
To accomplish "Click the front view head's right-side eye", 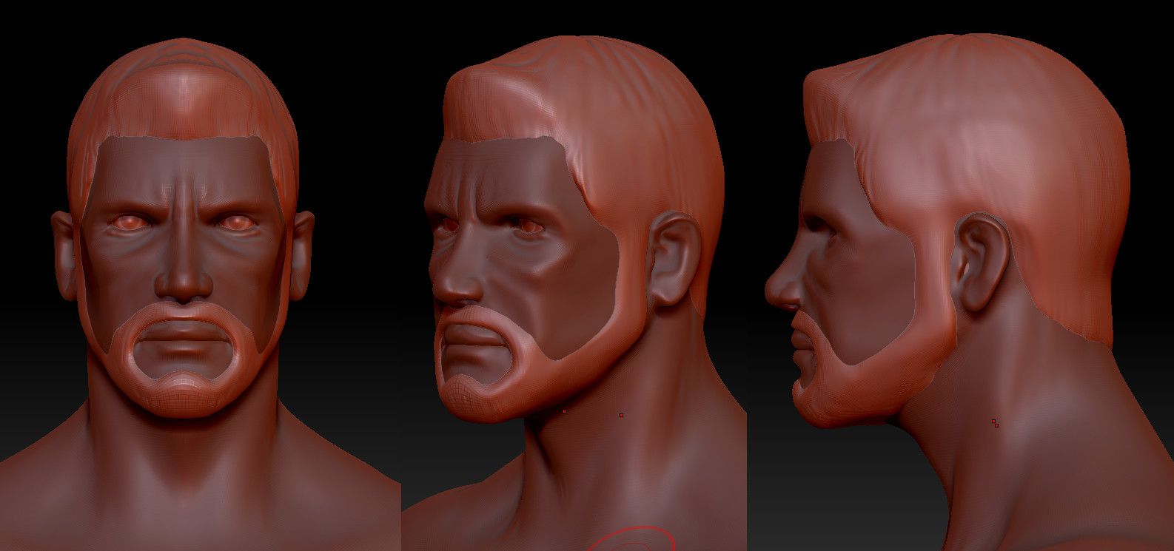I will [x=236, y=221].
